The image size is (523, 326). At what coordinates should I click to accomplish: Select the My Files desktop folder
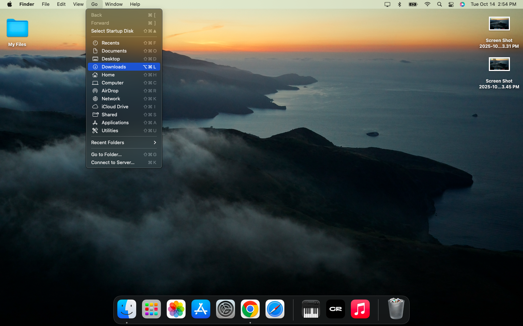pos(17,29)
